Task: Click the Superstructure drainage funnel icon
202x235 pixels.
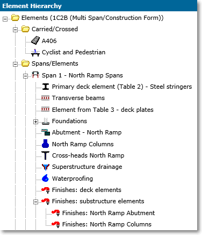Action: pos(46,167)
